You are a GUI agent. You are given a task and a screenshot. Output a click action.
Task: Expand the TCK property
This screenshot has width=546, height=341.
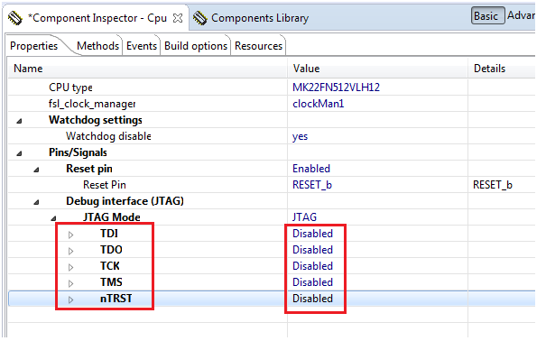click(70, 267)
